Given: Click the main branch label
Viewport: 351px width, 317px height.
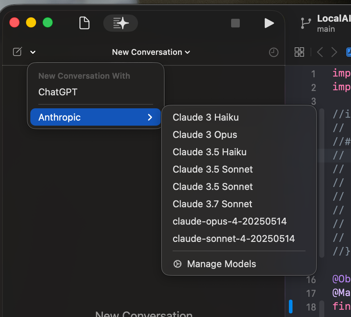Looking at the screenshot, I should tap(326, 29).
